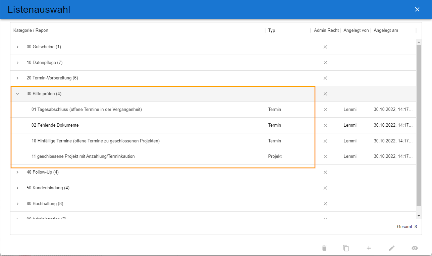The height and width of the screenshot is (256, 432).
Task: Click date 30.10.2022 in 01 Tagesabschluss row
Action: point(393,110)
